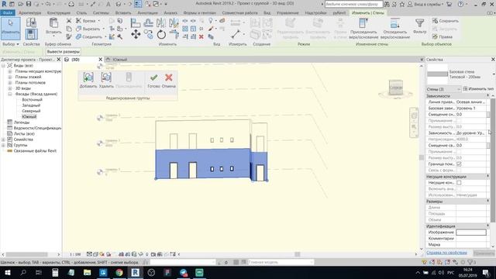Viewport: 496px width, 279px height.
Task: Click the favorites star icon in title bar
Action: click(x=401, y=4)
